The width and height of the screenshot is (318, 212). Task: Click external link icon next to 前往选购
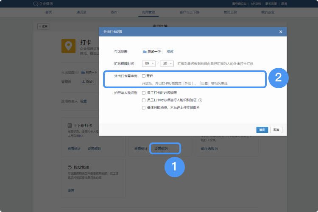[x=216, y=149]
